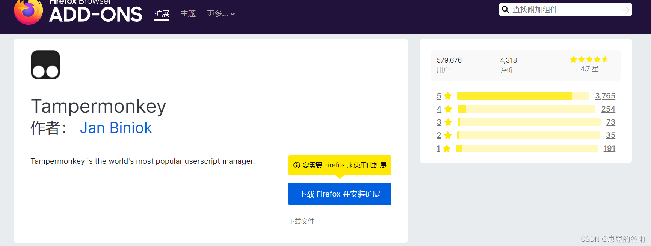Open the 191 one-star reviews
This screenshot has width=651, height=246.
(609, 148)
